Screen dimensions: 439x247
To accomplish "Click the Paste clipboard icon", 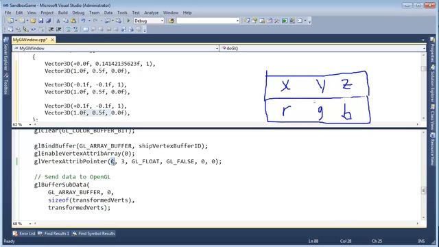I will pos(73,21).
